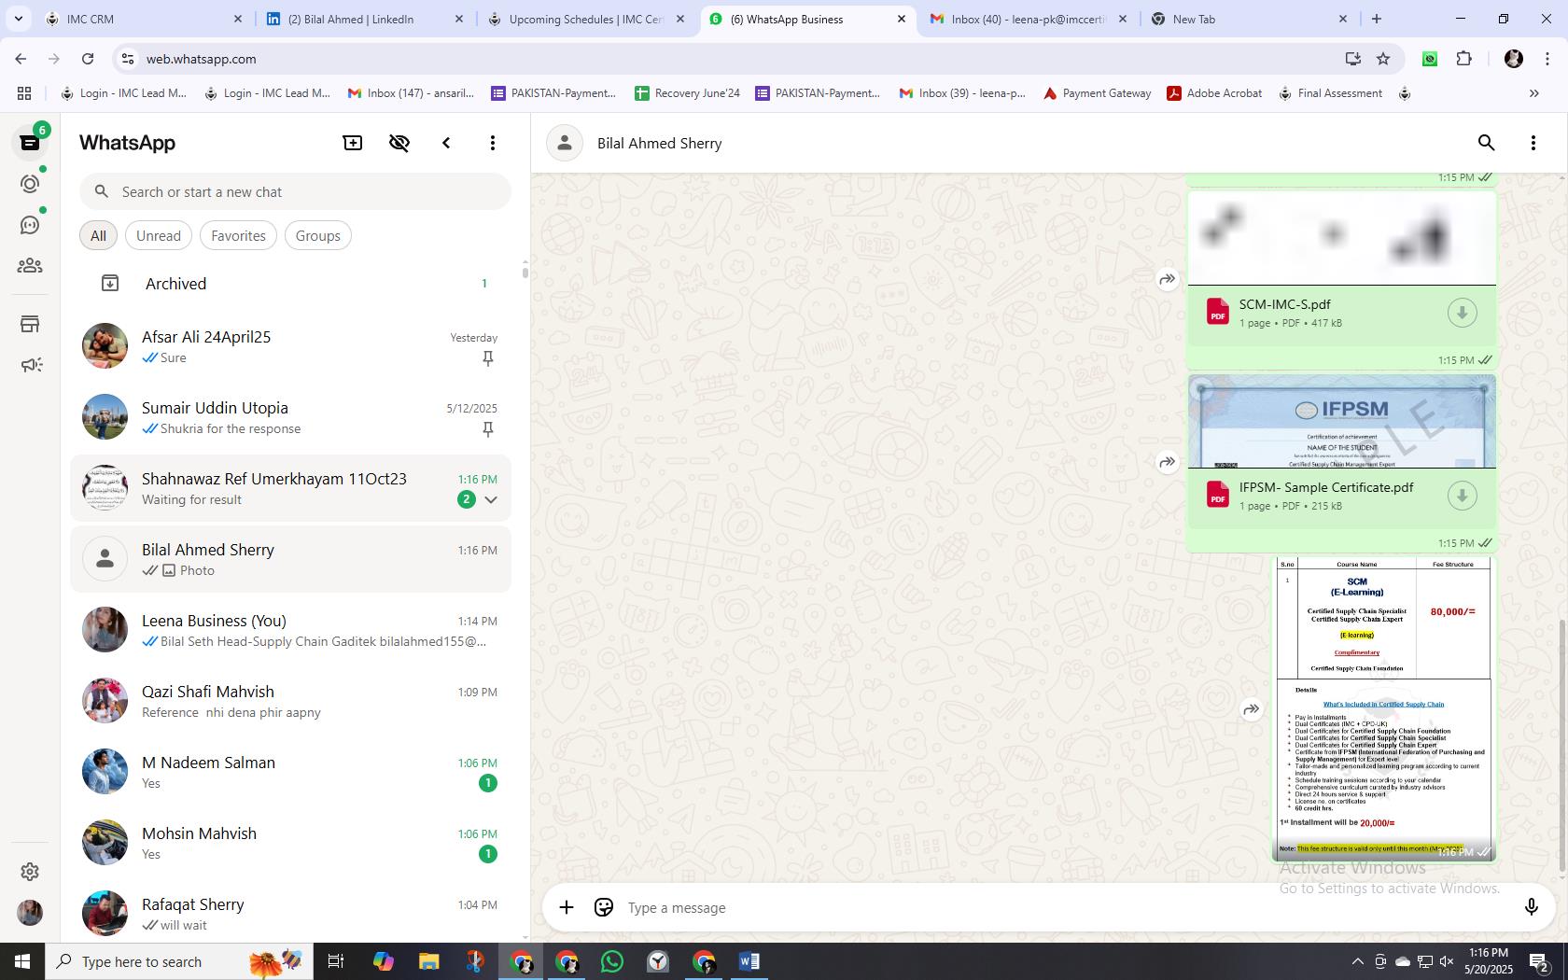Screen dimensions: 1568x980
Task: Open chat with Afsar Ali 24April25
Action: point(290,346)
